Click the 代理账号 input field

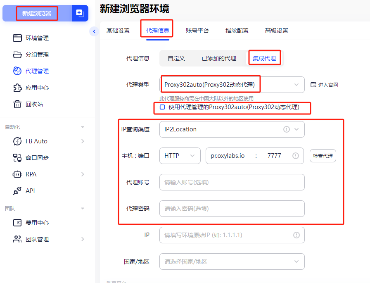point(232,182)
